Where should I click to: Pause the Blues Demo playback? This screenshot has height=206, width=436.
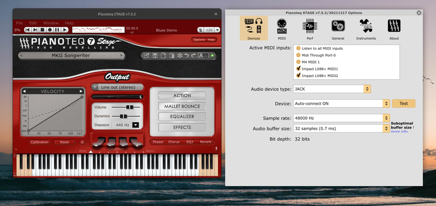(x=57, y=29)
